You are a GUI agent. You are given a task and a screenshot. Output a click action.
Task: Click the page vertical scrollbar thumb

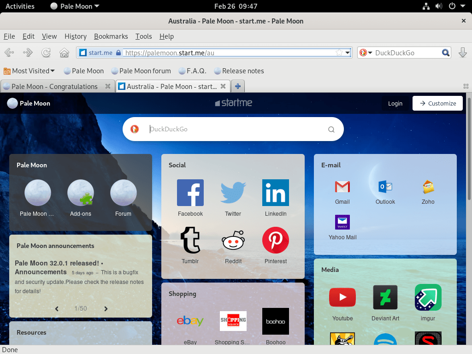[x=469, y=149]
